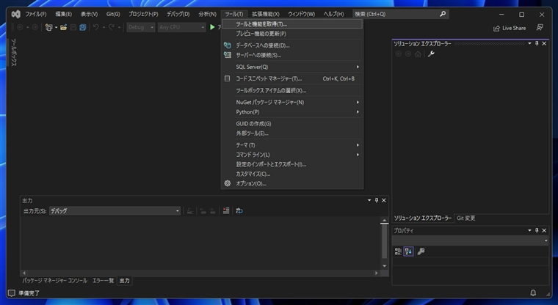This screenshot has height=305, width=558.
Task: Expand the SQL Server submenu
Action: click(x=292, y=67)
